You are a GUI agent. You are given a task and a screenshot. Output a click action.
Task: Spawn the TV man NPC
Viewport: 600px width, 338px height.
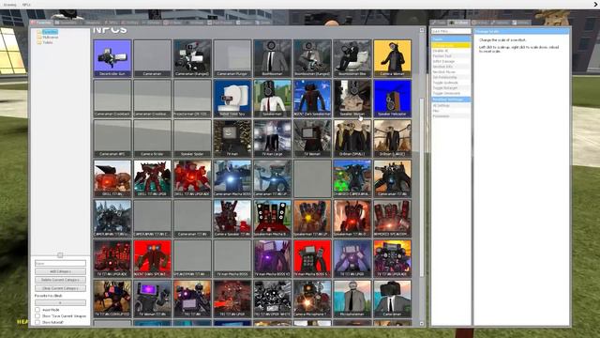(232, 138)
